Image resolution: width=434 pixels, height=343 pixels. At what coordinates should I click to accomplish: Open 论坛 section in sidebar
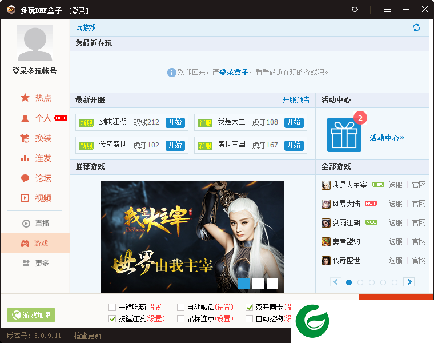(x=36, y=178)
